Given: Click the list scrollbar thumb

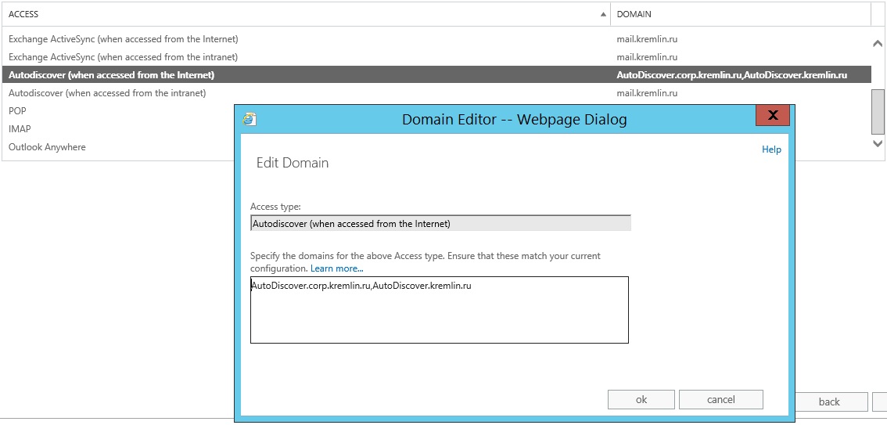Looking at the screenshot, I should pos(878,111).
